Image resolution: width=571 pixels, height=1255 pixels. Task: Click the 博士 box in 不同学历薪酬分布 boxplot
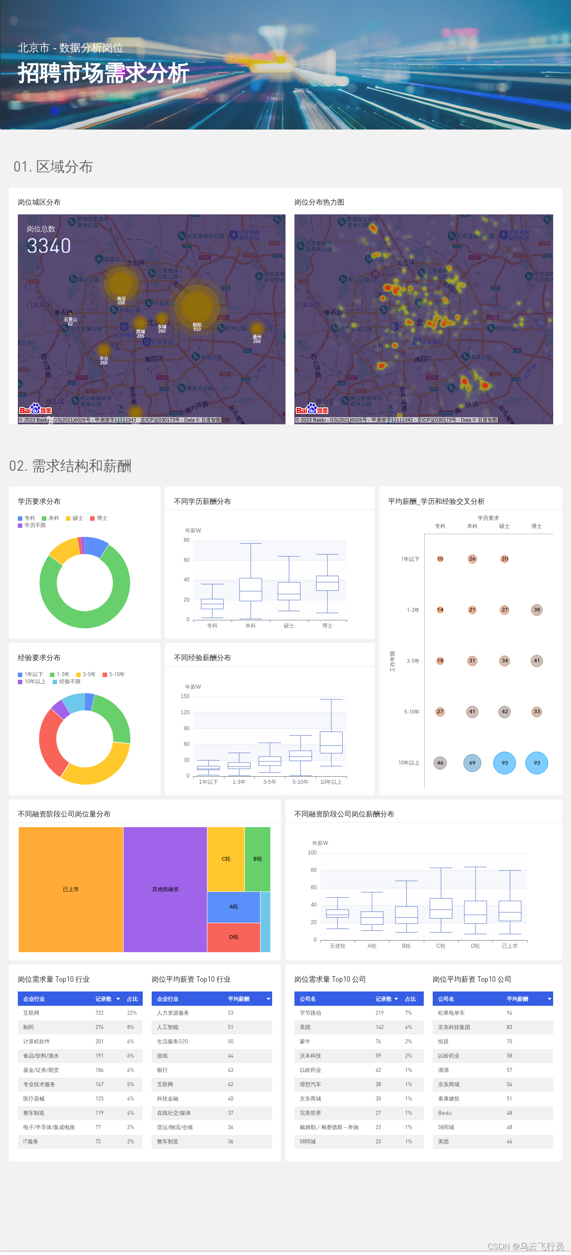click(327, 583)
